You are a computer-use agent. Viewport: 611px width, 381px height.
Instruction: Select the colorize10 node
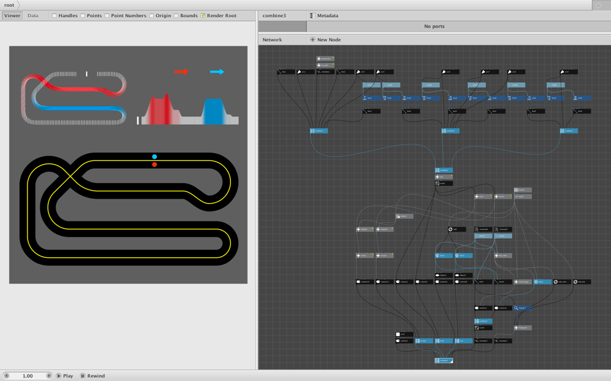click(365, 282)
